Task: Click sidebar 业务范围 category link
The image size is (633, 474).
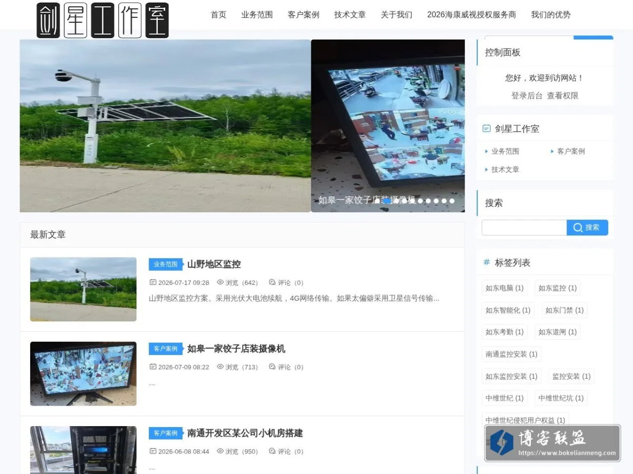Action: pos(505,151)
